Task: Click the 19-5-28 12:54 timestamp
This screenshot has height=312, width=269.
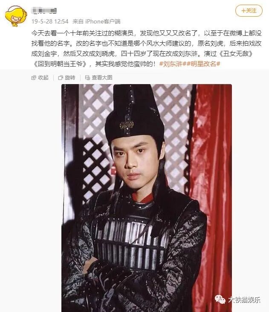Action: click(50, 21)
